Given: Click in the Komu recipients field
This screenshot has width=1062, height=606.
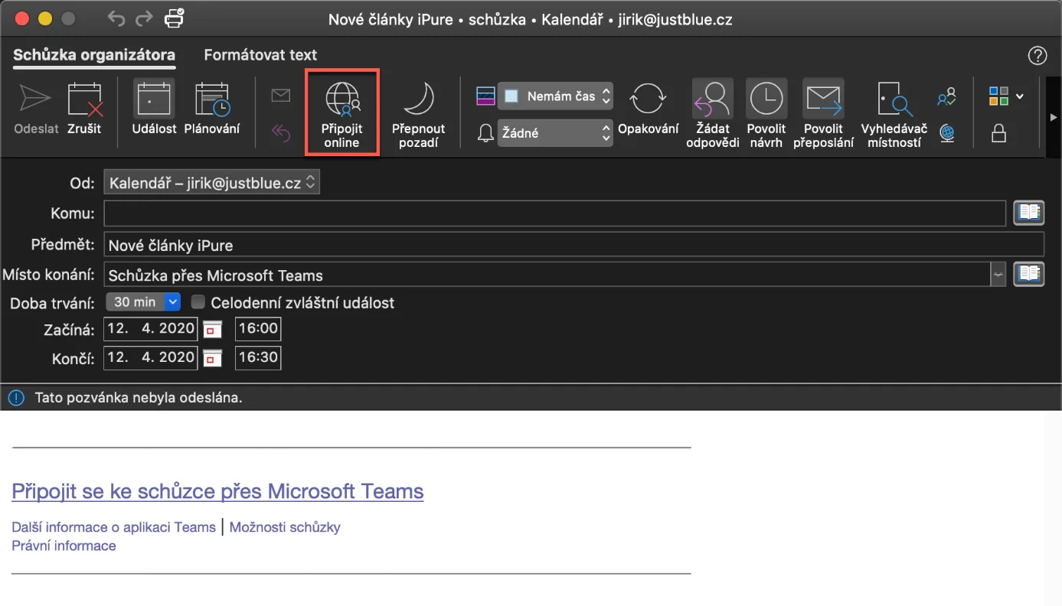Looking at the screenshot, I should coord(554,213).
